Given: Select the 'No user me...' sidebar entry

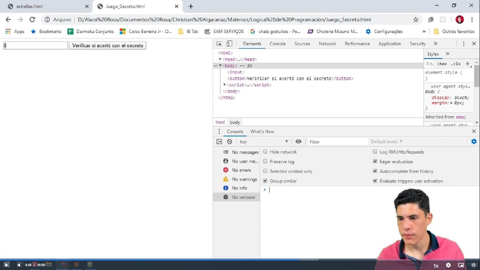Looking at the screenshot, I should tap(236, 161).
